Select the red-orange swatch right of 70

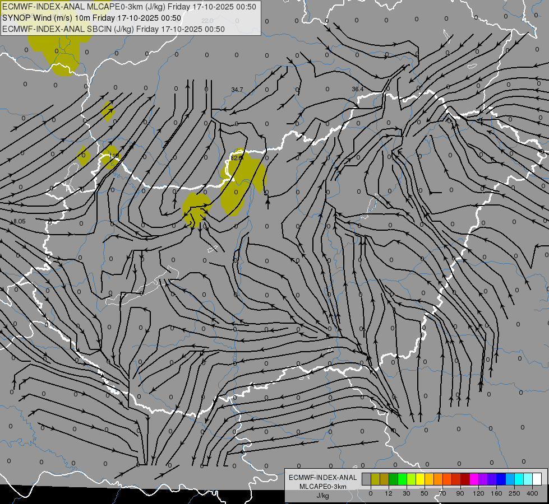(447, 479)
